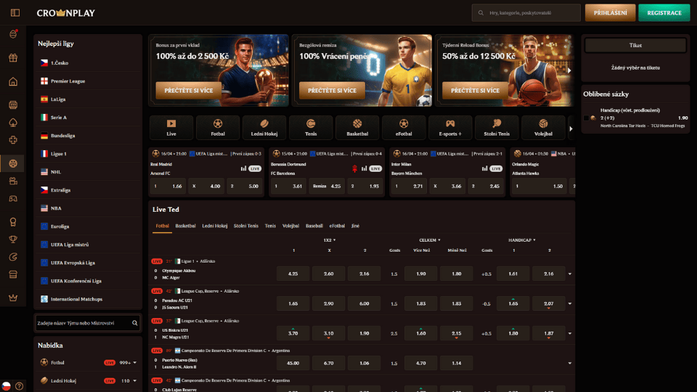
Task: Open the 1.Česko league link
Action: (x=60, y=62)
